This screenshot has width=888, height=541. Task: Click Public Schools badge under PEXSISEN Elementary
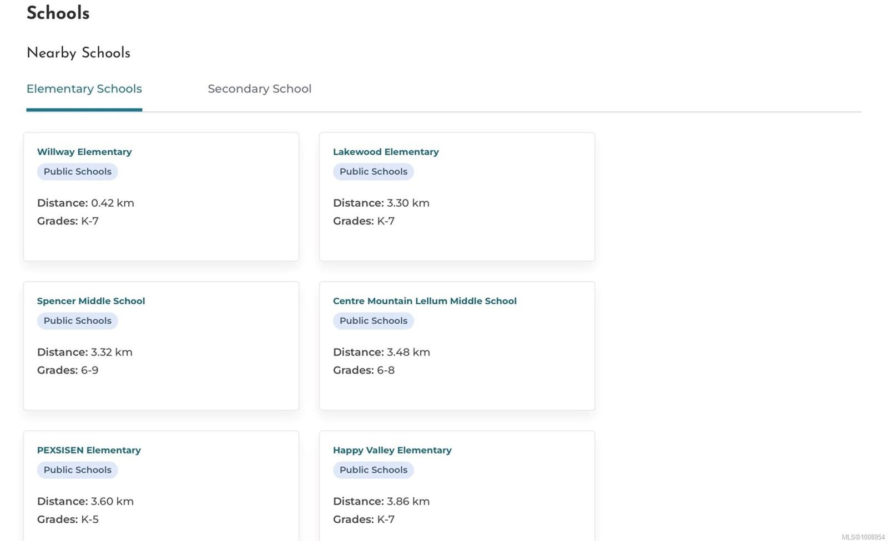tap(78, 470)
